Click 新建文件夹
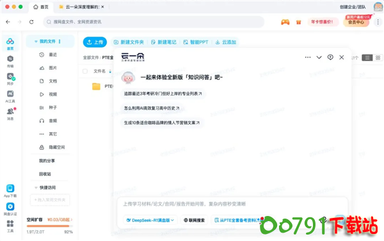The width and height of the screenshot is (384, 241). pyautogui.click(x=129, y=42)
